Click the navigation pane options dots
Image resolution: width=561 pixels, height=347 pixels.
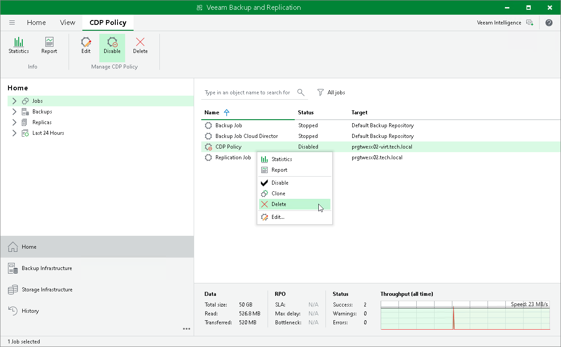click(187, 329)
